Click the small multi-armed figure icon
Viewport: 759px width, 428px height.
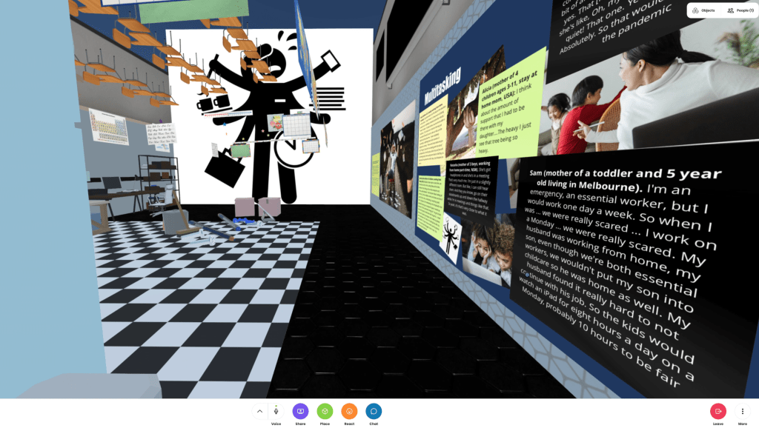click(x=451, y=237)
